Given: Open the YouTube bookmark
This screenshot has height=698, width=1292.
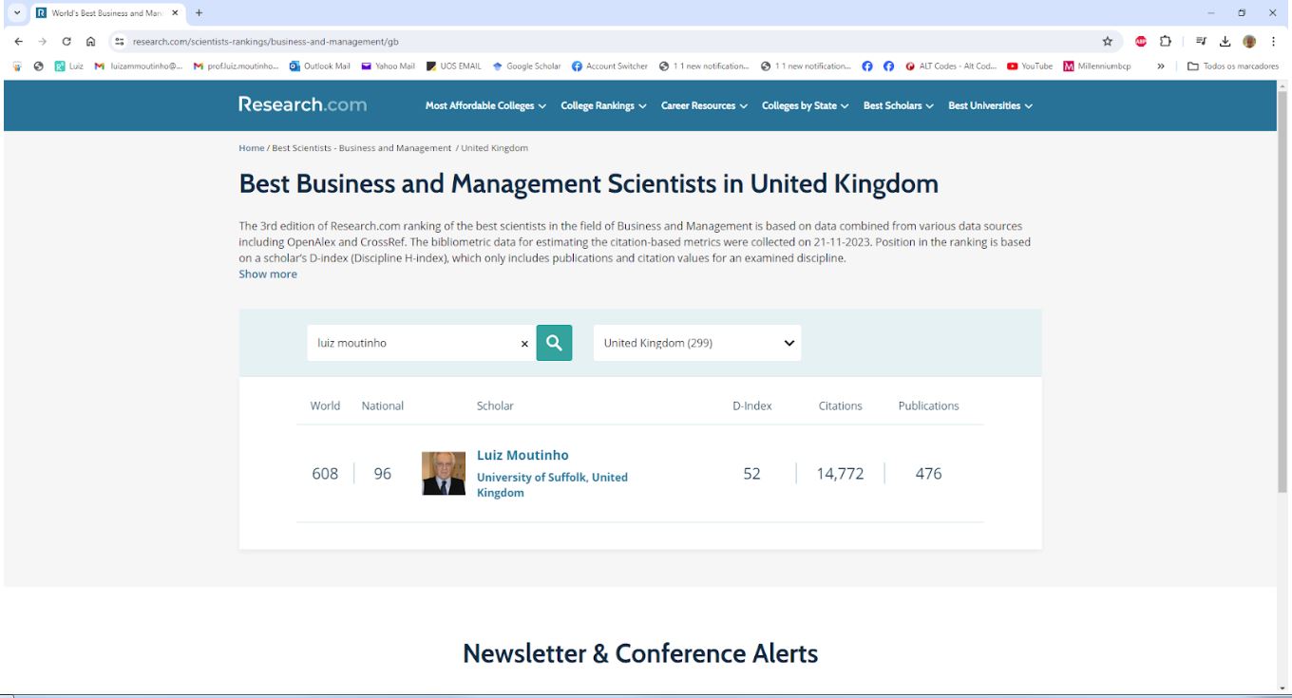Looking at the screenshot, I should 1030,66.
